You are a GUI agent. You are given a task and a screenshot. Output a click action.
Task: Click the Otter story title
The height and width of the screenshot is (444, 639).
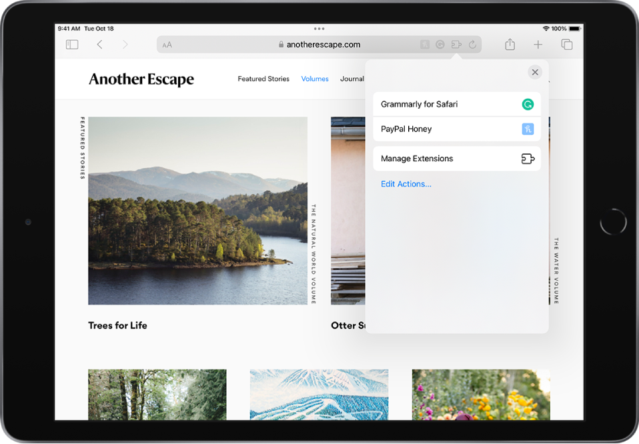(x=348, y=325)
